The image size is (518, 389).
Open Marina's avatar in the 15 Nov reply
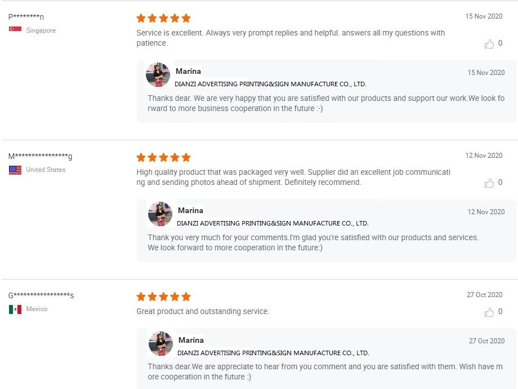point(158,74)
